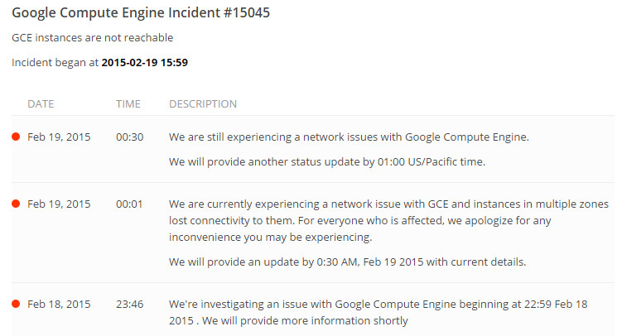Screen dimensions: 622x336
Task: Click the Google Compute Engine Incident #15045 heading
Action: tap(141, 12)
